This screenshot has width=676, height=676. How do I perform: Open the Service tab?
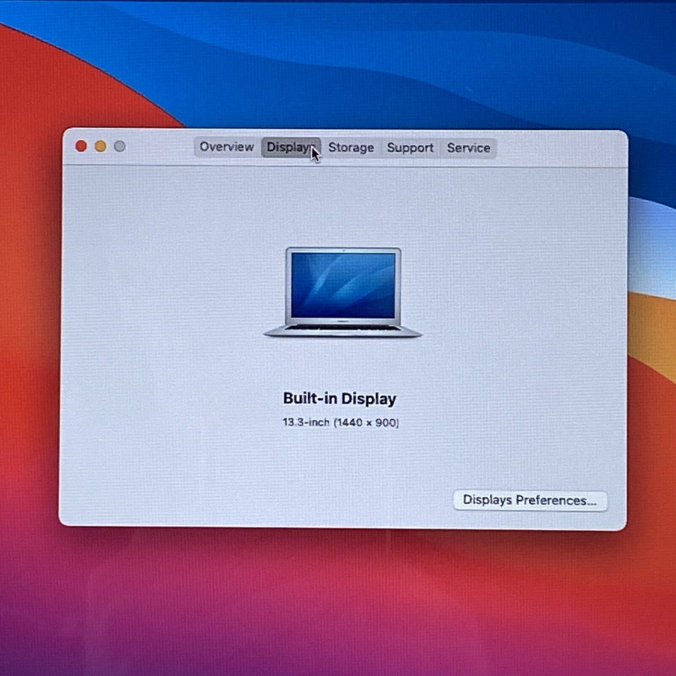(468, 149)
